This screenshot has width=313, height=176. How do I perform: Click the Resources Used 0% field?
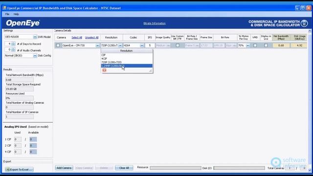[20, 98]
